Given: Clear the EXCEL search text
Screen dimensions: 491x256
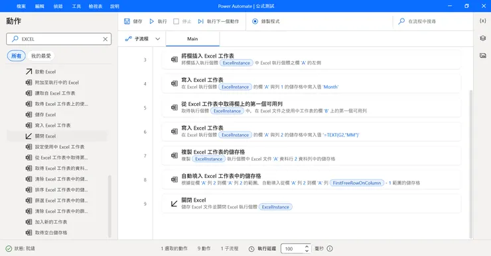Looking at the screenshot, I should (105, 39).
